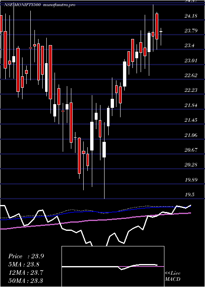This screenshot has height=287, width=205.
Task: Click the Price : 23.9 readout
Action: [26, 256]
